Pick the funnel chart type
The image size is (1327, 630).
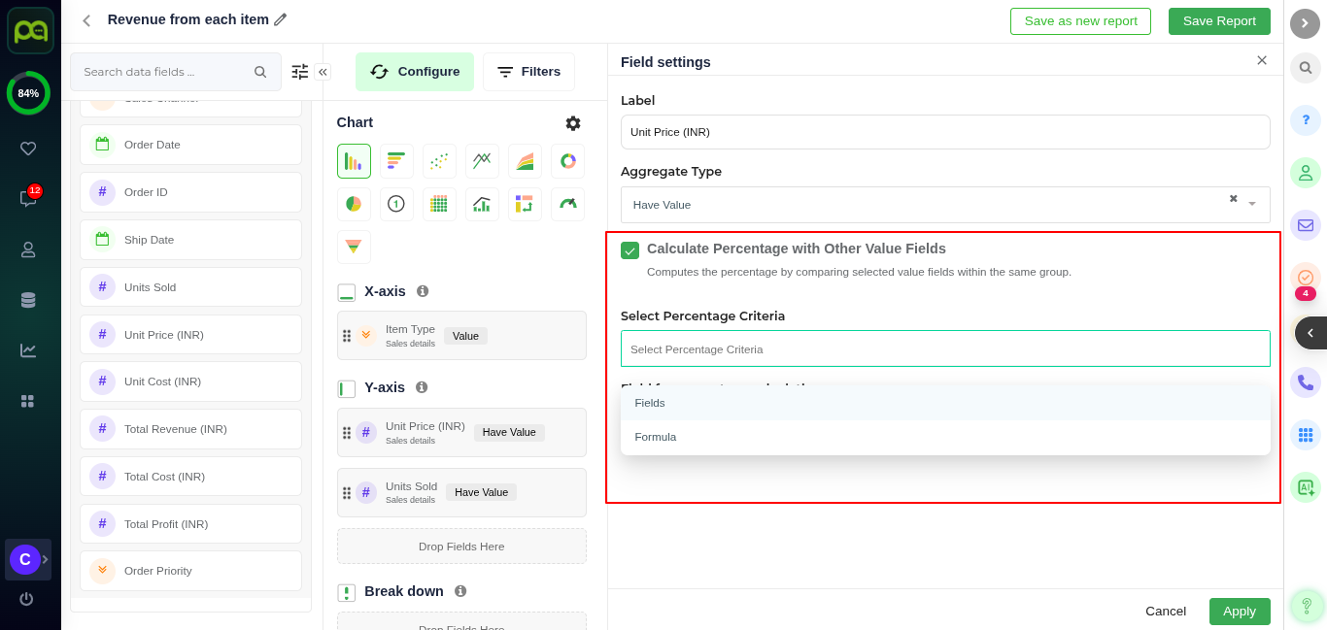point(354,248)
